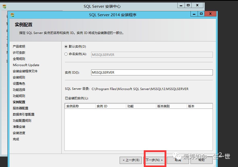Image resolution: width=238 pixels, height=167 pixels.
Task: Select 安装进度 step in sidebar
Action: point(19,133)
